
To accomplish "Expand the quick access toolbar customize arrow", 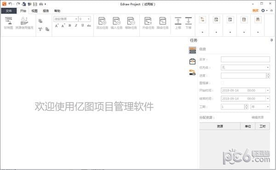I will coord(46,4).
